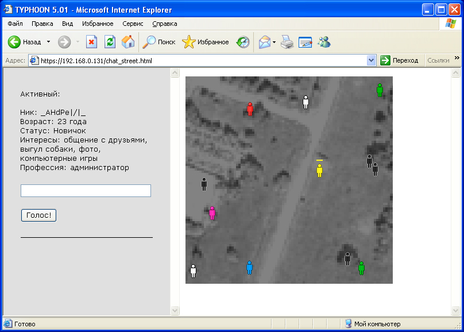Select the magenta person figure
This screenshot has height=332, width=464.
pos(212,213)
